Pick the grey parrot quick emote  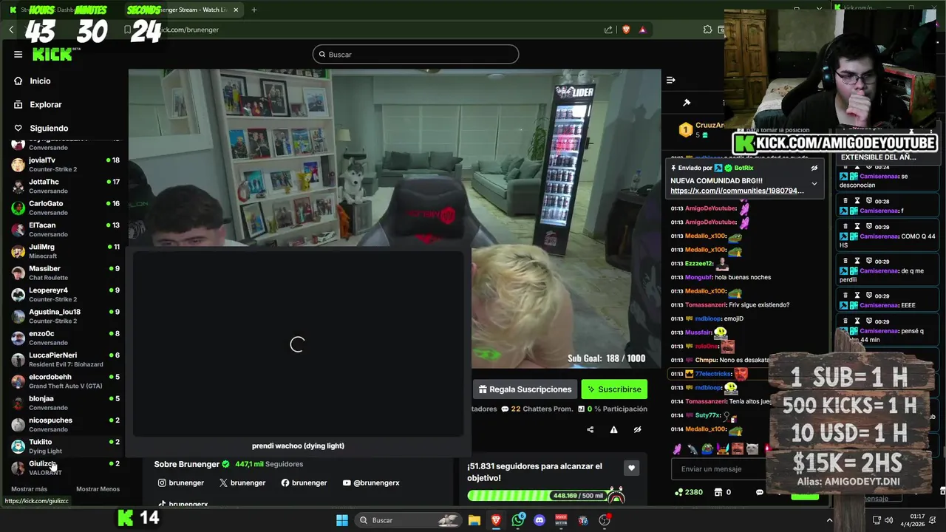(693, 449)
